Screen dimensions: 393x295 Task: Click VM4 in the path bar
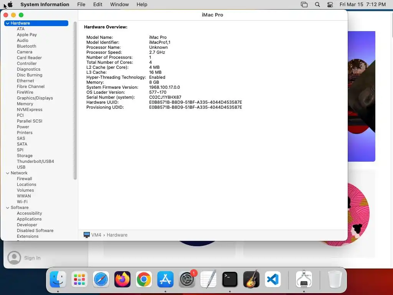pos(96,235)
